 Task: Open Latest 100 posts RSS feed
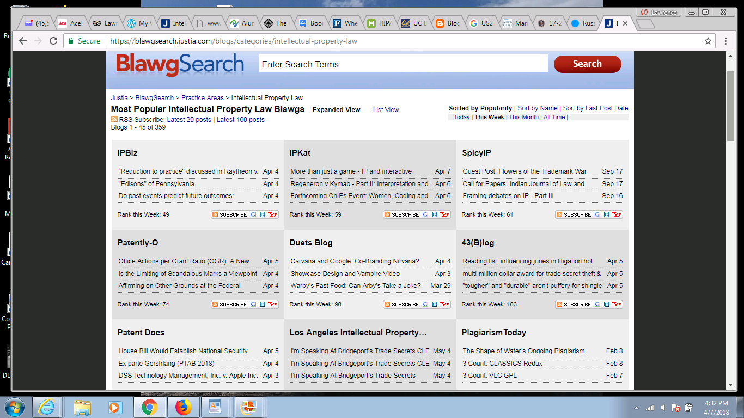(240, 120)
